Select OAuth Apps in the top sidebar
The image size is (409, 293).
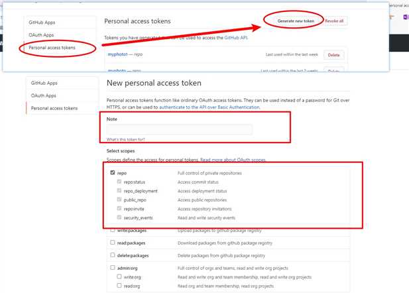pyautogui.click(x=41, y=35)
